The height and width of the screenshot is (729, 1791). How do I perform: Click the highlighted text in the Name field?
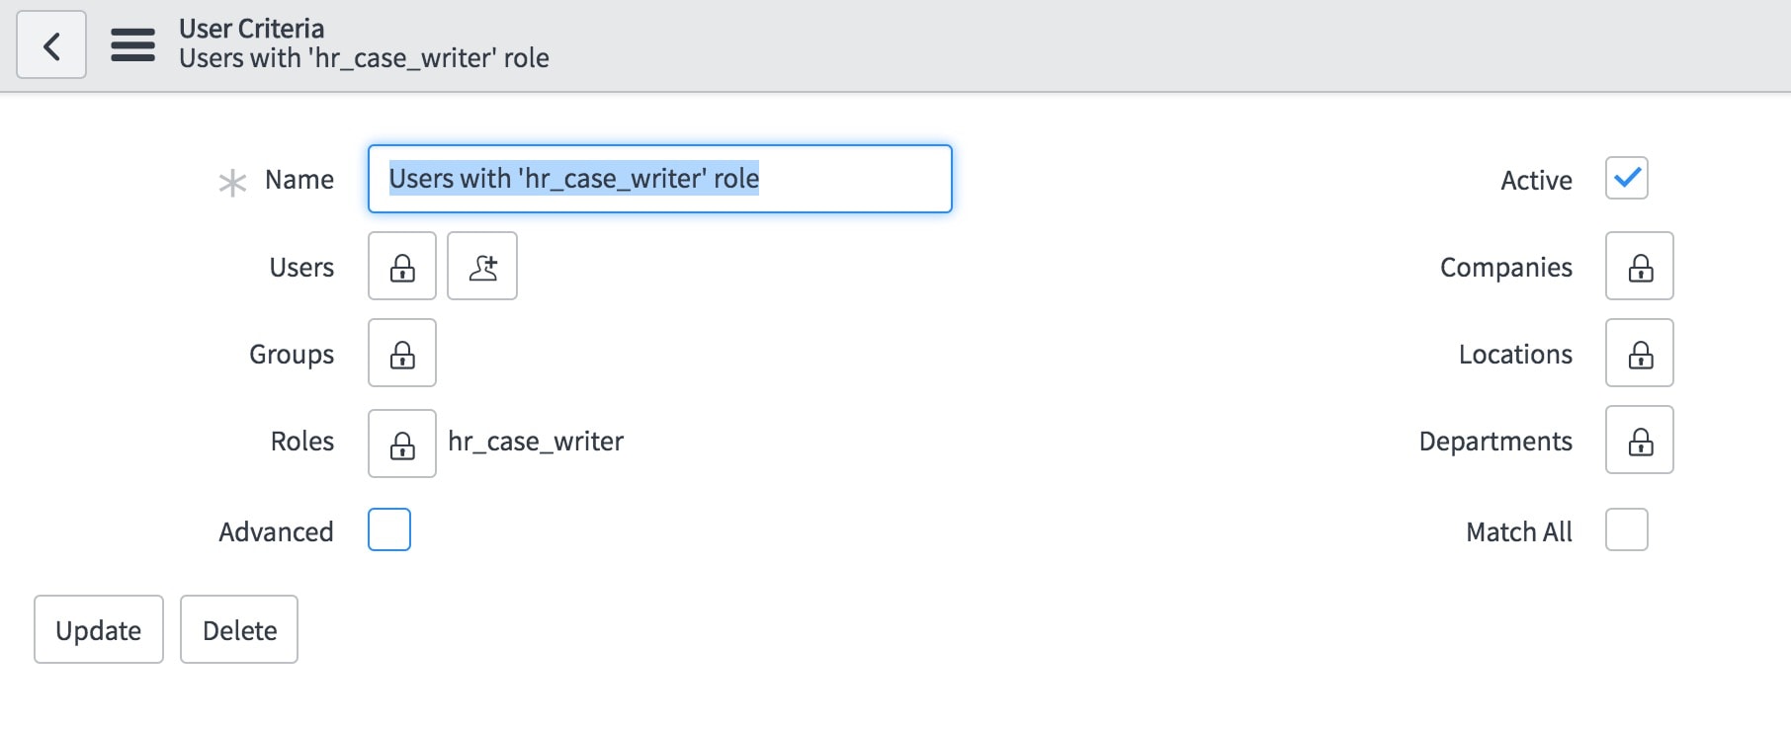(x=573, y=179)
